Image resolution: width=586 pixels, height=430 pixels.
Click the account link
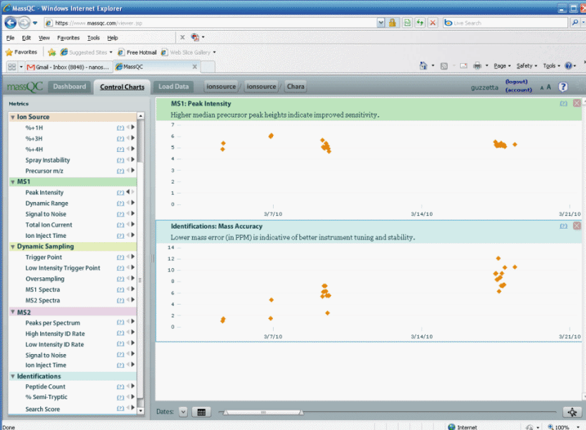(519, 90)
